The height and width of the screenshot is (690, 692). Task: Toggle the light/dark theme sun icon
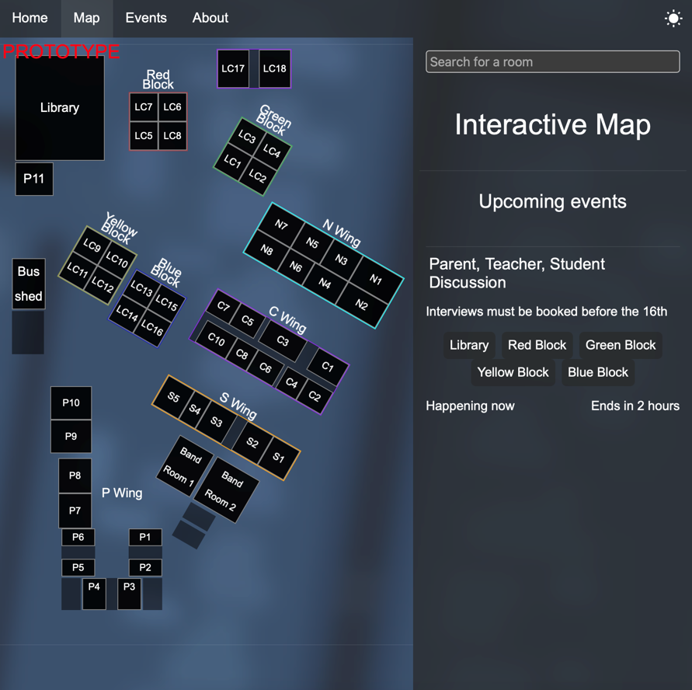click(x=673, y=19)
